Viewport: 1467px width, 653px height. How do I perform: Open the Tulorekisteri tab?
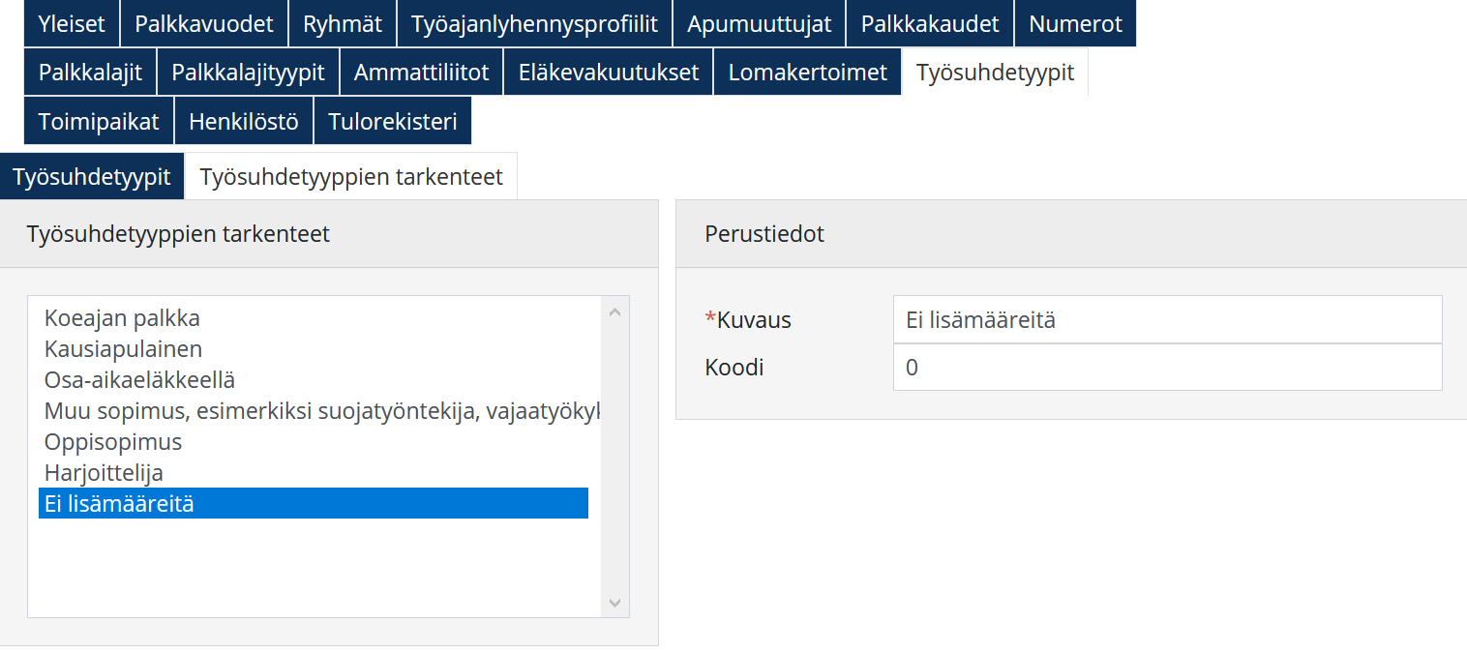pyautogui.click(x=393, y=122)
